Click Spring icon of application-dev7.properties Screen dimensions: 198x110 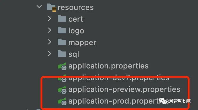[x=62, y=78]
